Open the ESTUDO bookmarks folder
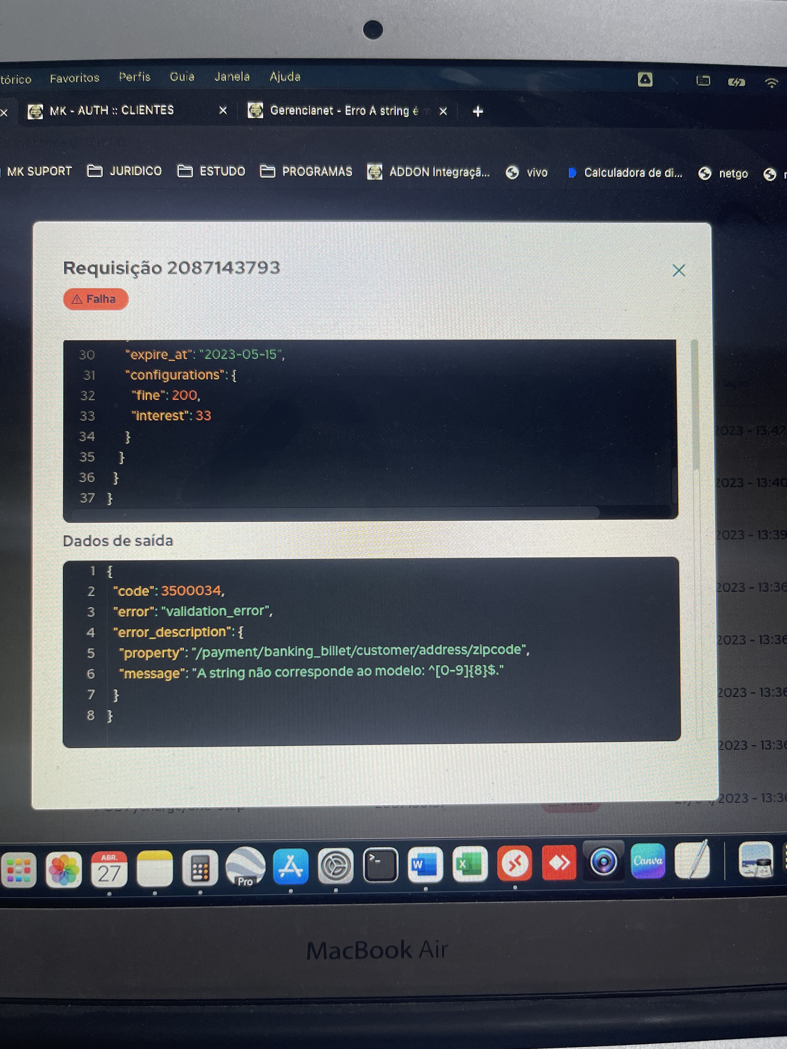The image size is (787, 1049). [211, 171]
